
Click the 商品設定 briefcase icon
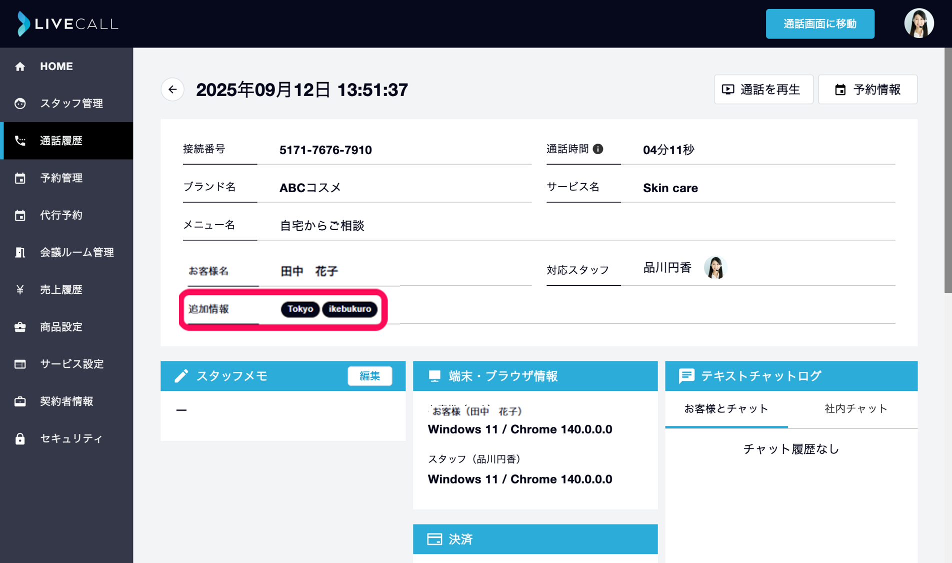(x=20, y=327)
